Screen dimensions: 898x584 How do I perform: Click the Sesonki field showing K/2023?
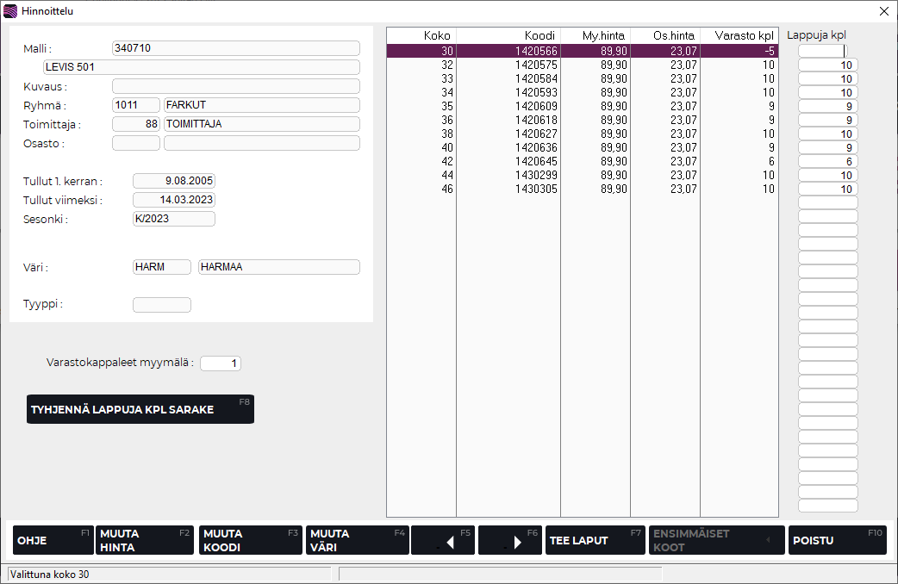point(173,219)
